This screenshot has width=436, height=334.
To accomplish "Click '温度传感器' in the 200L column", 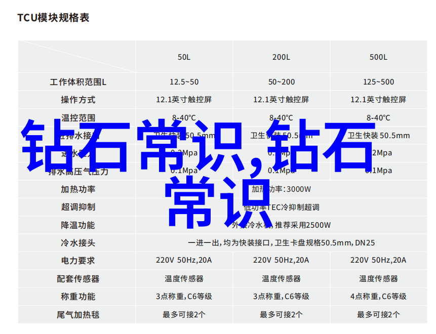I will click(281, 279).
